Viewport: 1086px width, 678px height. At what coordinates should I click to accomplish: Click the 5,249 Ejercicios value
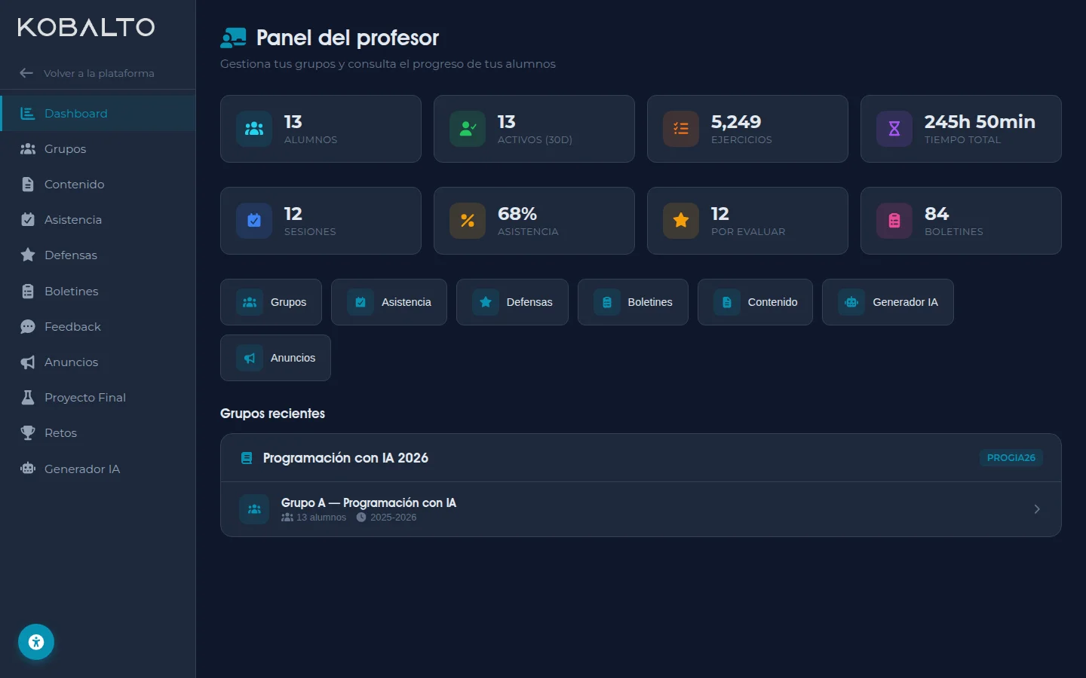(736, 122)
